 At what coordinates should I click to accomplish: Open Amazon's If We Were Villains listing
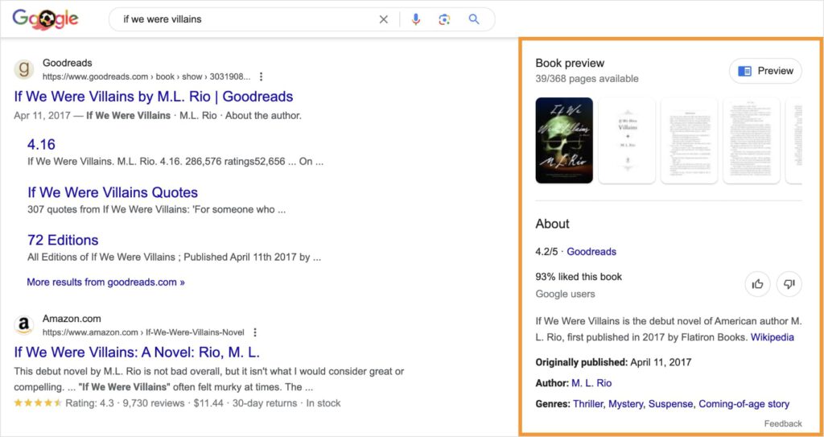[x=137, y=352]
